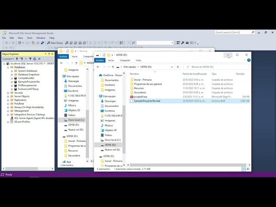
Task: Expand the Security node
Action: (8, 93)
